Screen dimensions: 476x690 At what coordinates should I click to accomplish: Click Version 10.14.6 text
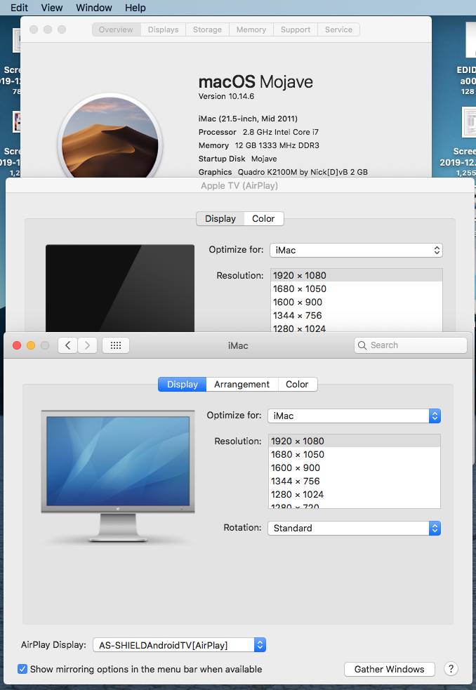pos(226,96)
